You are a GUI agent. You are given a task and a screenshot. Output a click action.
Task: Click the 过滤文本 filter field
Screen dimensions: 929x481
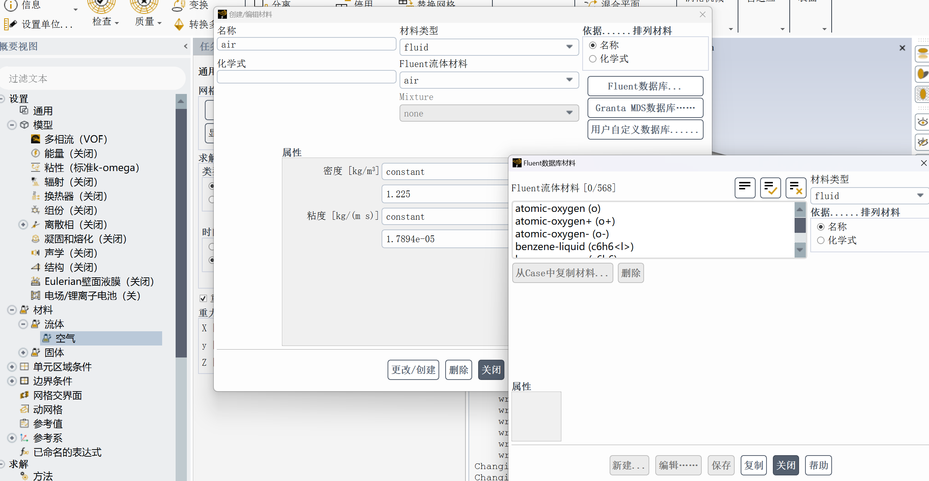click(x=94, y=78)
